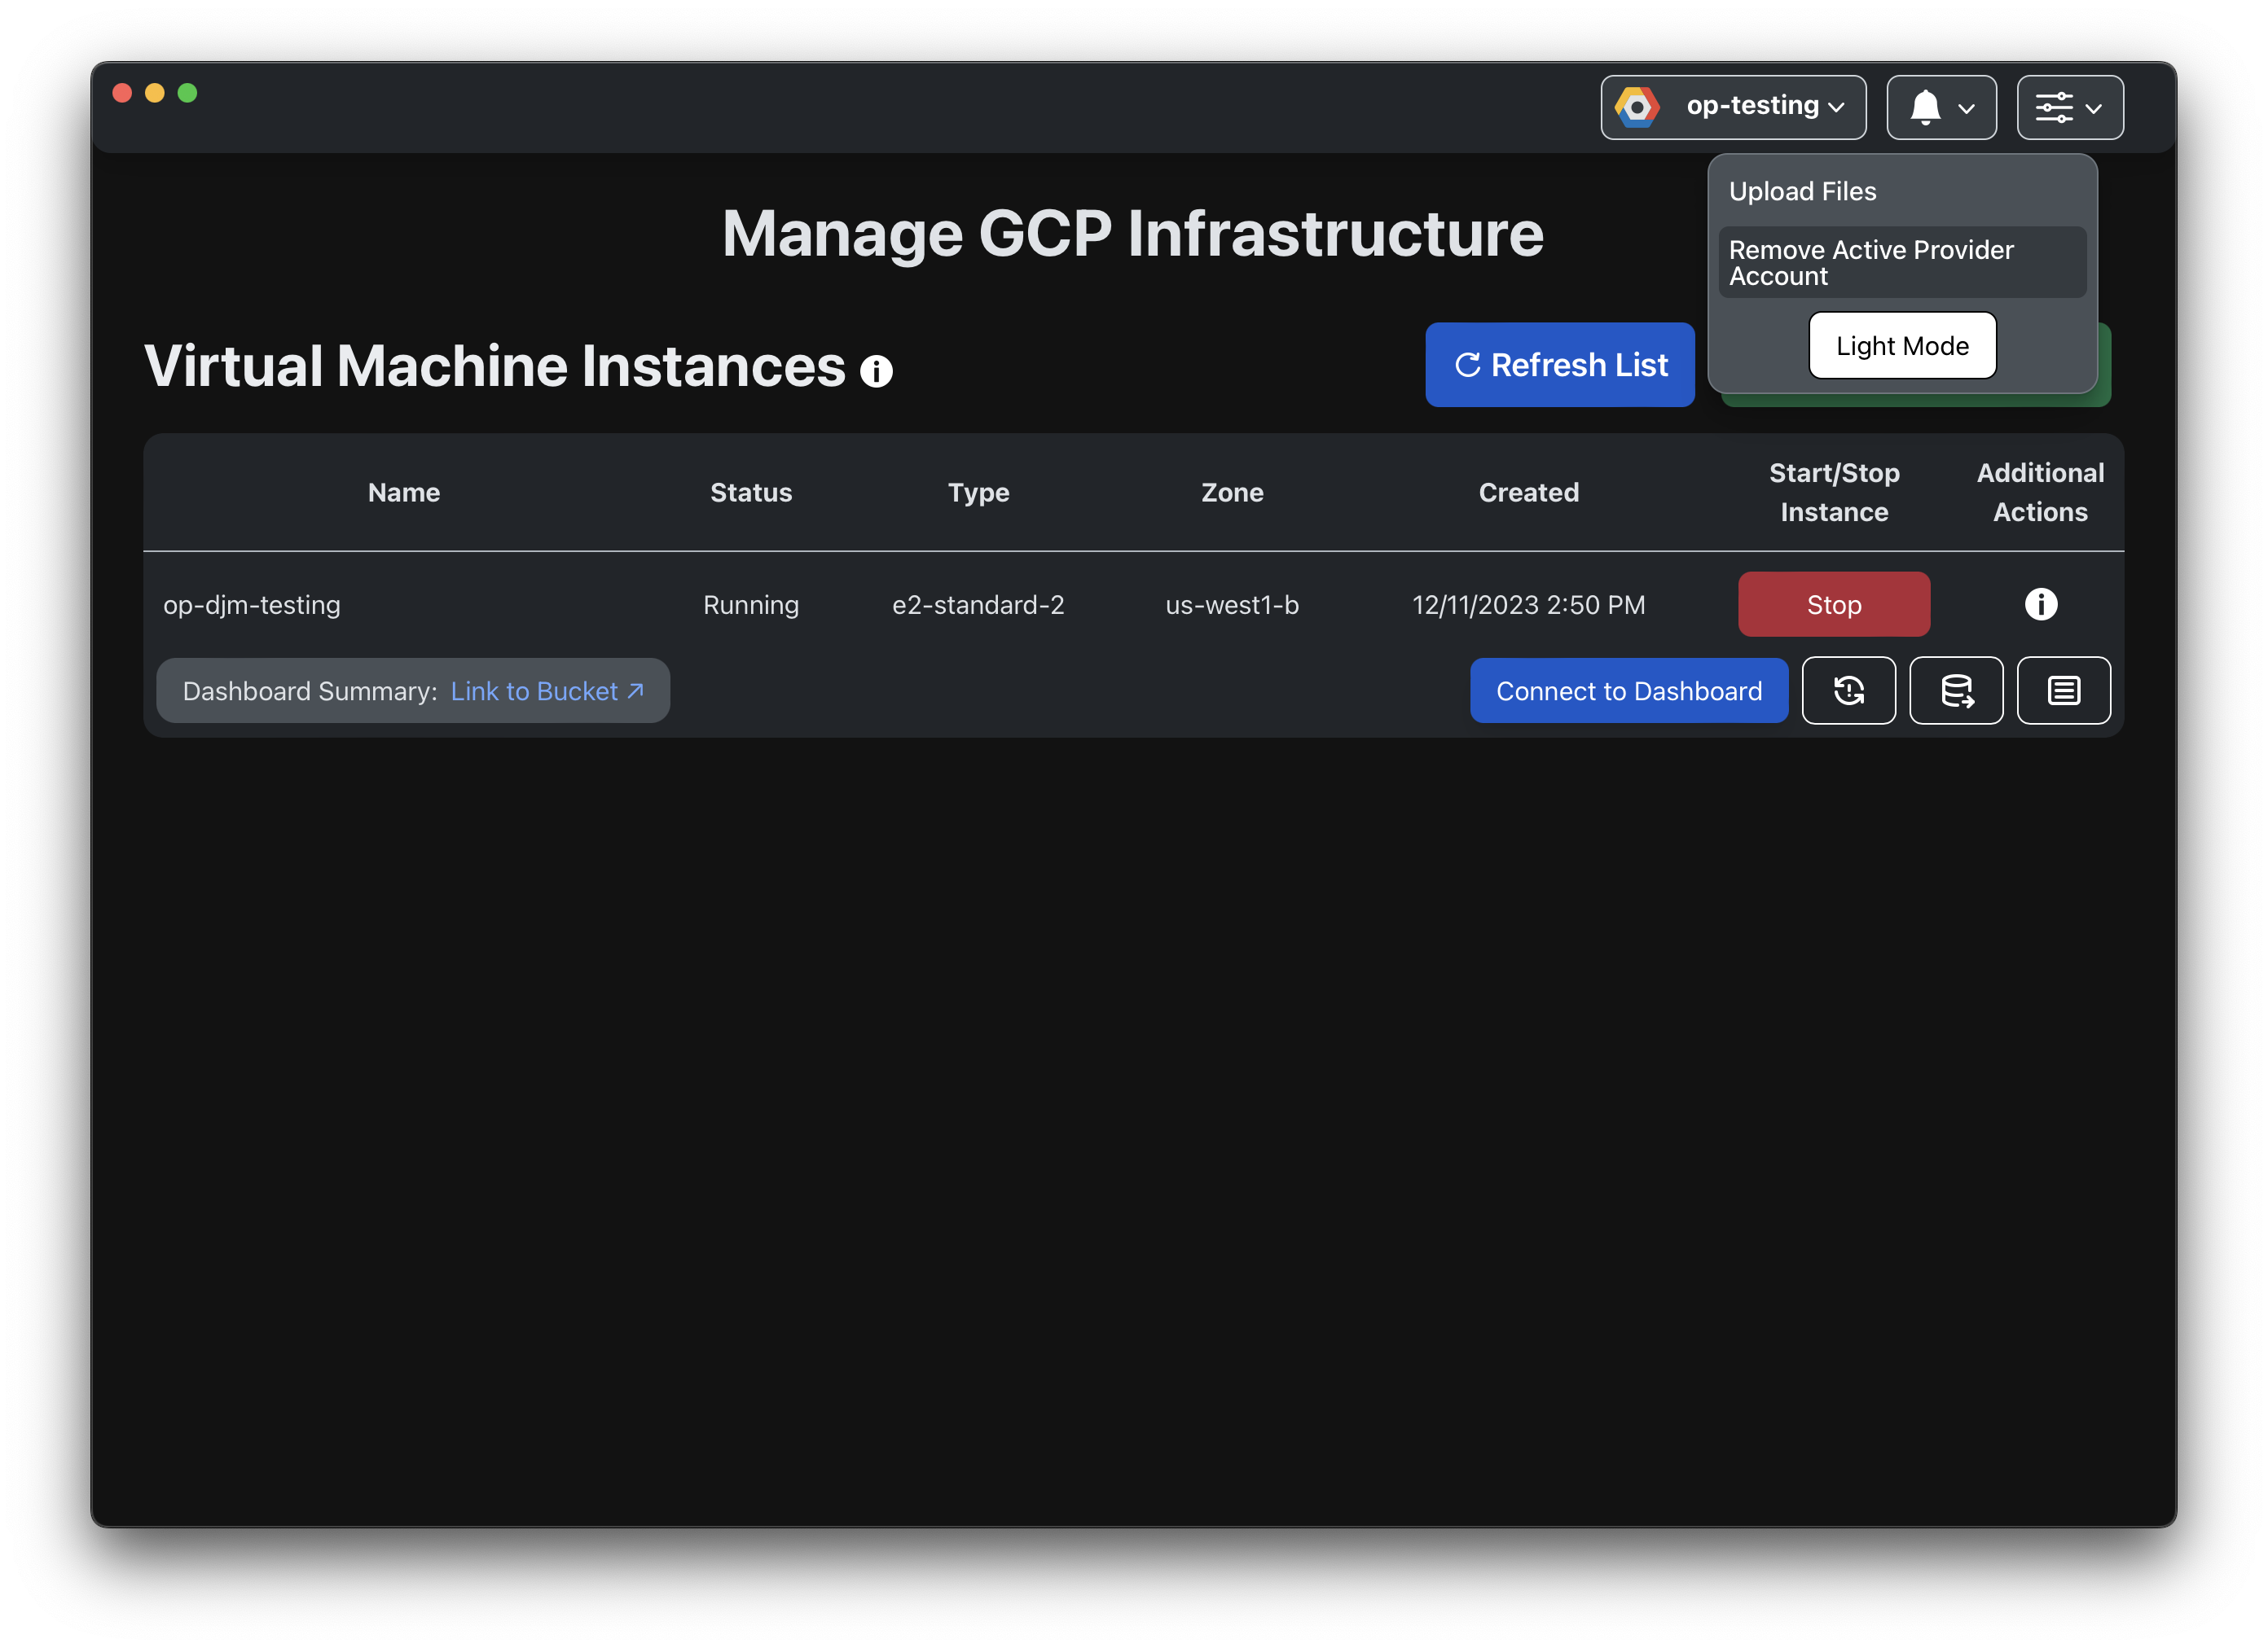Switch to Light Mode
The height and width of the screenshot is (1648, 2268).
coord(1902,346)
